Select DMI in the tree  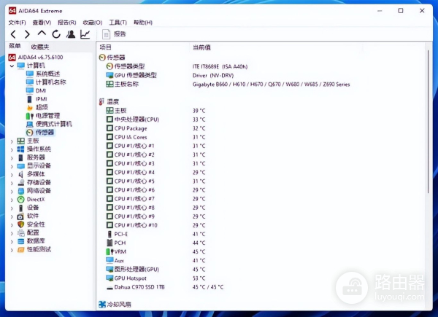pos(36,90)
